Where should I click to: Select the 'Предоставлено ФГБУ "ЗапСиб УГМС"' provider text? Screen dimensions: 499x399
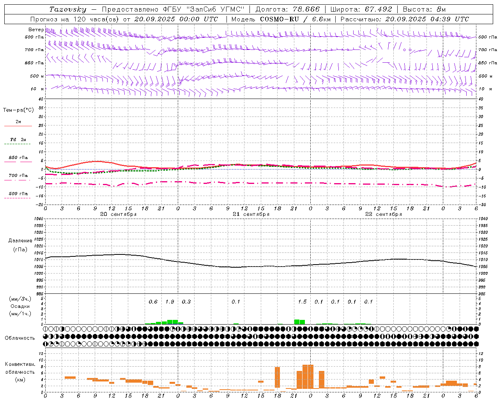[x=173, y=9]
